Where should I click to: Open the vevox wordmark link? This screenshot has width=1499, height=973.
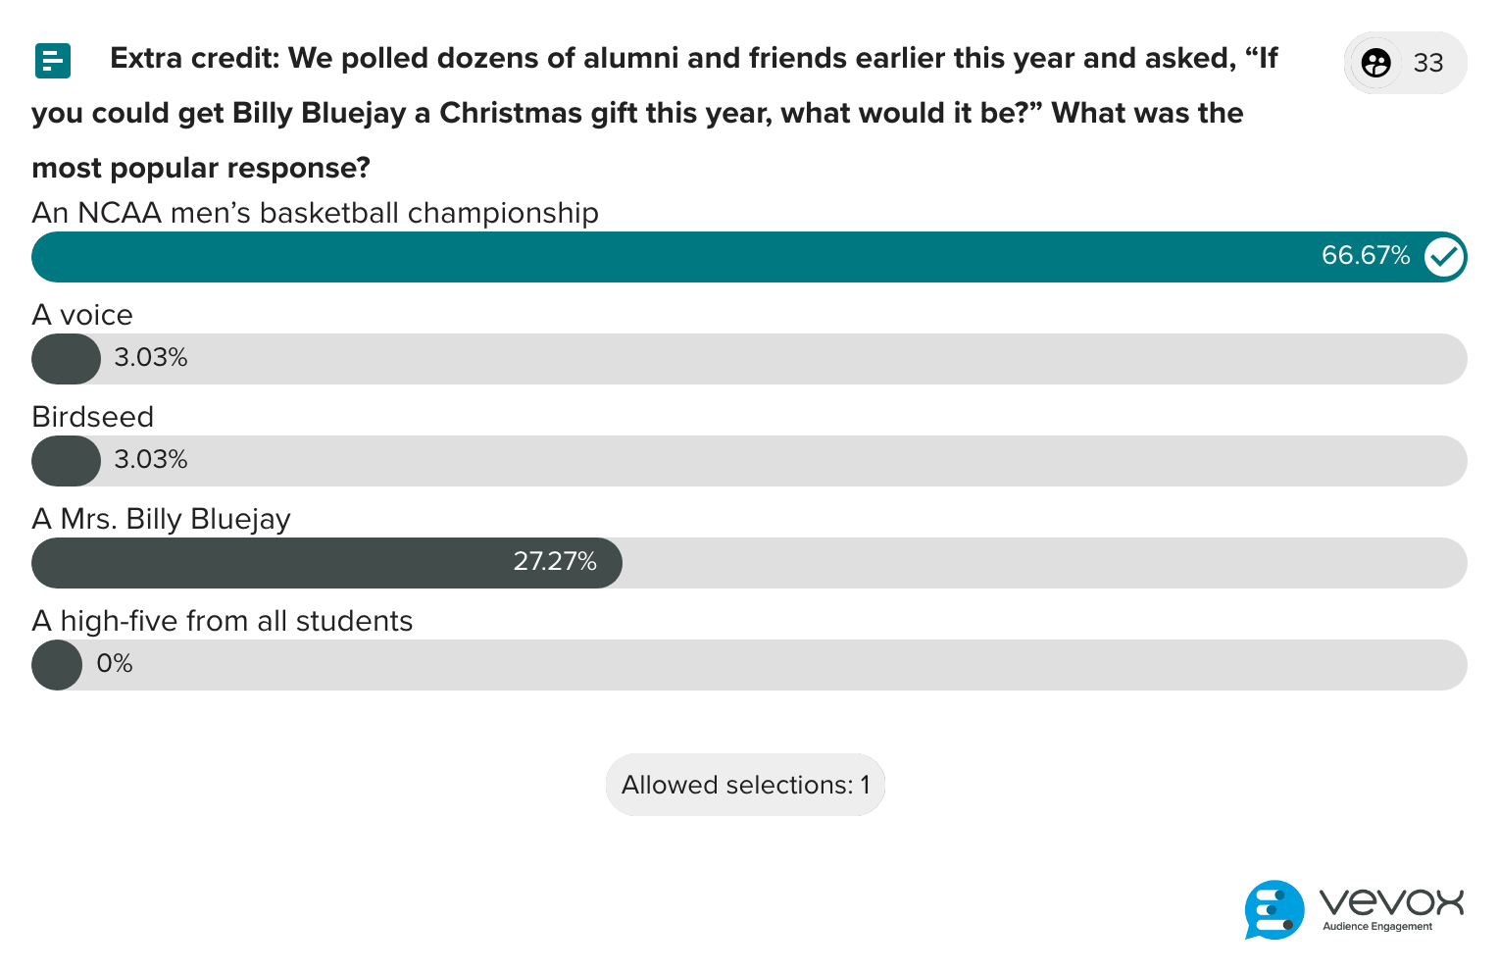click(x=1390, y=904)
